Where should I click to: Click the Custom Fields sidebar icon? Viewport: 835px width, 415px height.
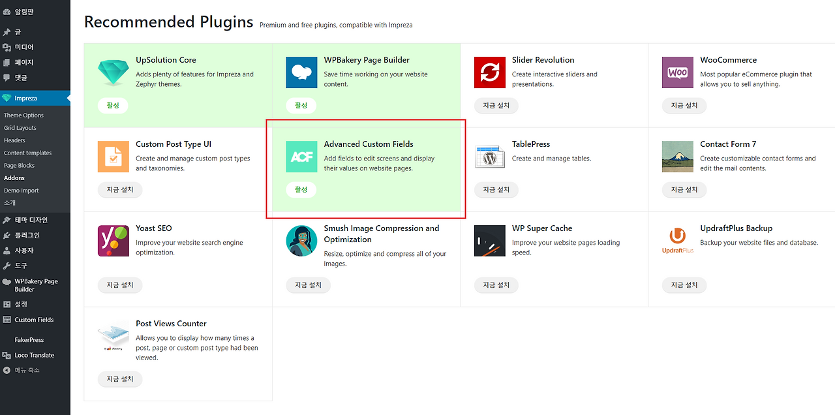(7, 320)
